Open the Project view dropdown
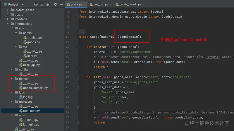The height and width of the screenshot is (131, 234). click(23, 5)
